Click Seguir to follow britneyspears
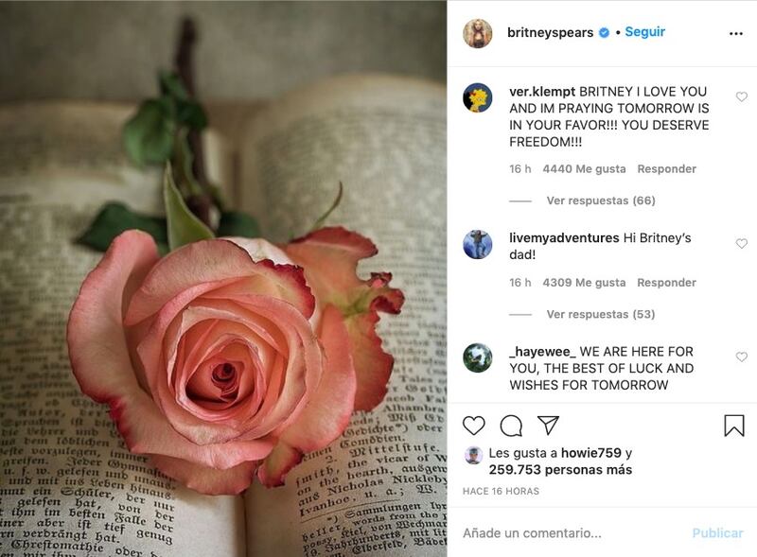 pyautogui.click(x=645, y=32)
